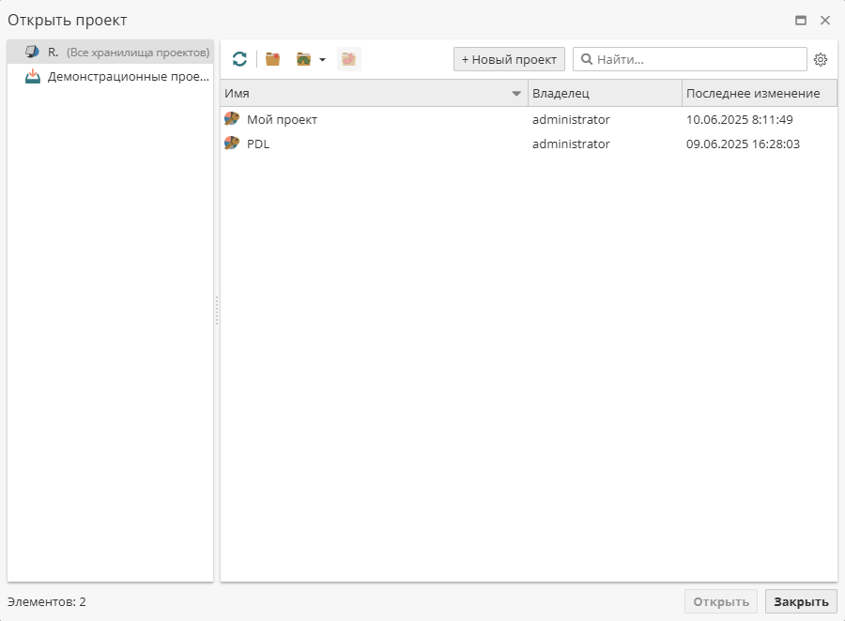Select the Мой проект row

(x=529, y=119)
